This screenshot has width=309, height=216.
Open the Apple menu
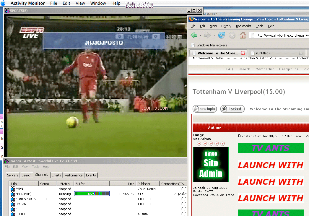coord(3,3)
